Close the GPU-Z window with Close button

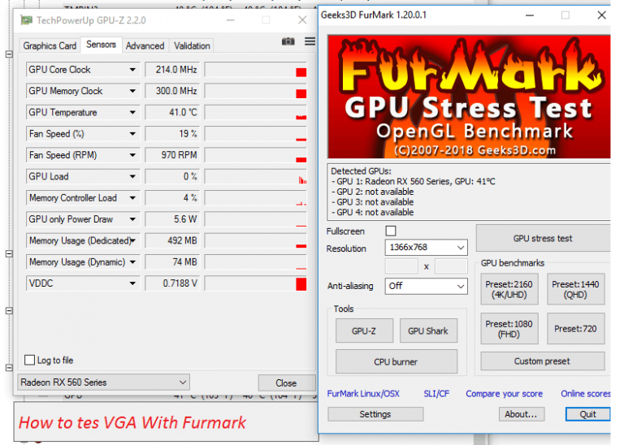(286, 382)
